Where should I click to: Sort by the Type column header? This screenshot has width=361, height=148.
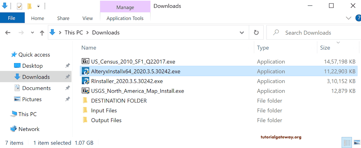(263, 48)
